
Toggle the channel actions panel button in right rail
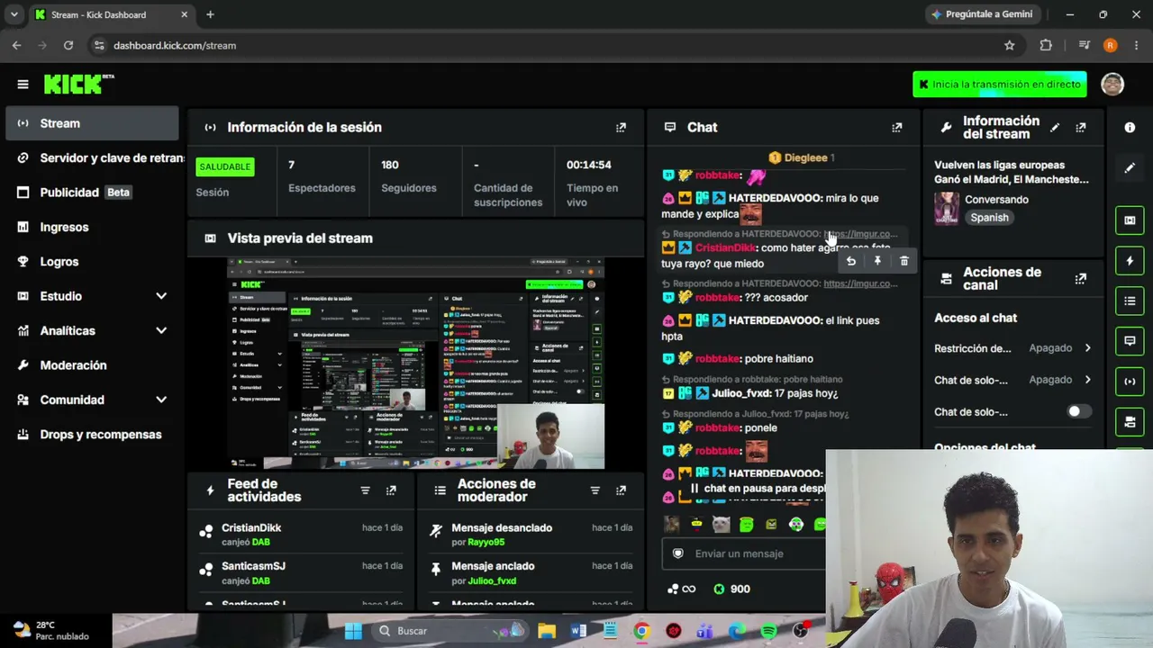pyautogui.click(x=1130, y=421)
